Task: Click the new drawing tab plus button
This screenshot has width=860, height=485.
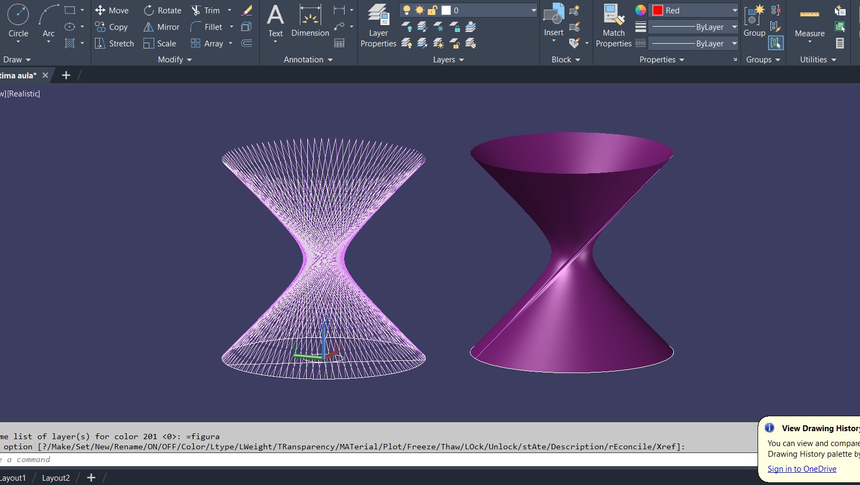Action: coord(66,75)
